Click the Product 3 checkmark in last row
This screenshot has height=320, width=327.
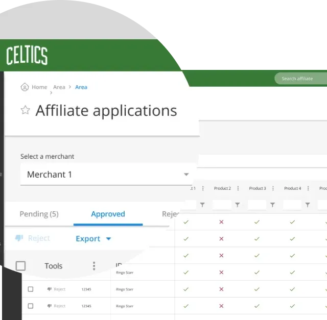[257, 306]
